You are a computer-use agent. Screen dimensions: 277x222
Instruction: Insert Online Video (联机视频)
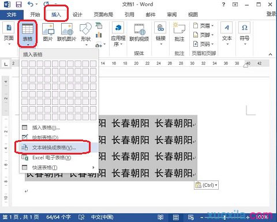139,33
